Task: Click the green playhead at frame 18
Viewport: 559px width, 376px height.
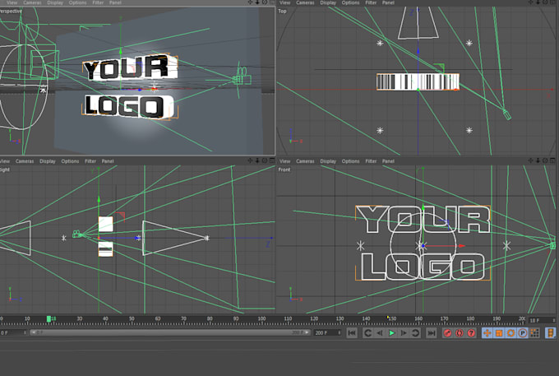Action: pos(49,318)
